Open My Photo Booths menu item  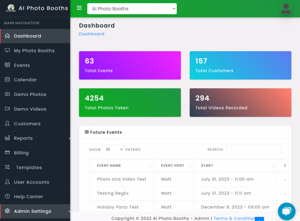[35, 50]
